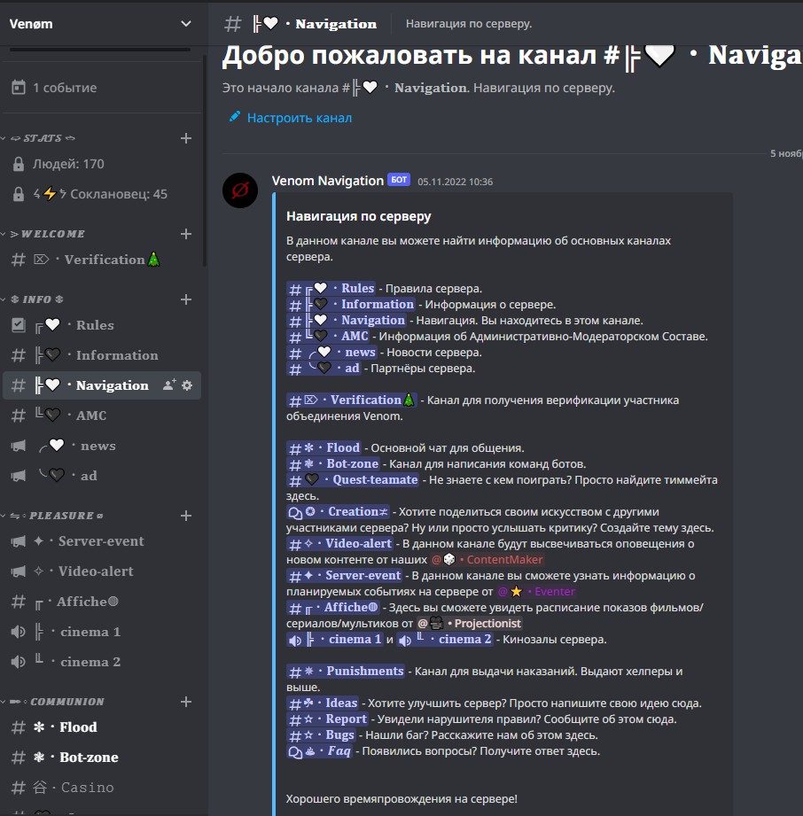This screenshot has width=803, height=816.
Task: Select the locked Сокклановец: 45 channel
Action: 102,194
